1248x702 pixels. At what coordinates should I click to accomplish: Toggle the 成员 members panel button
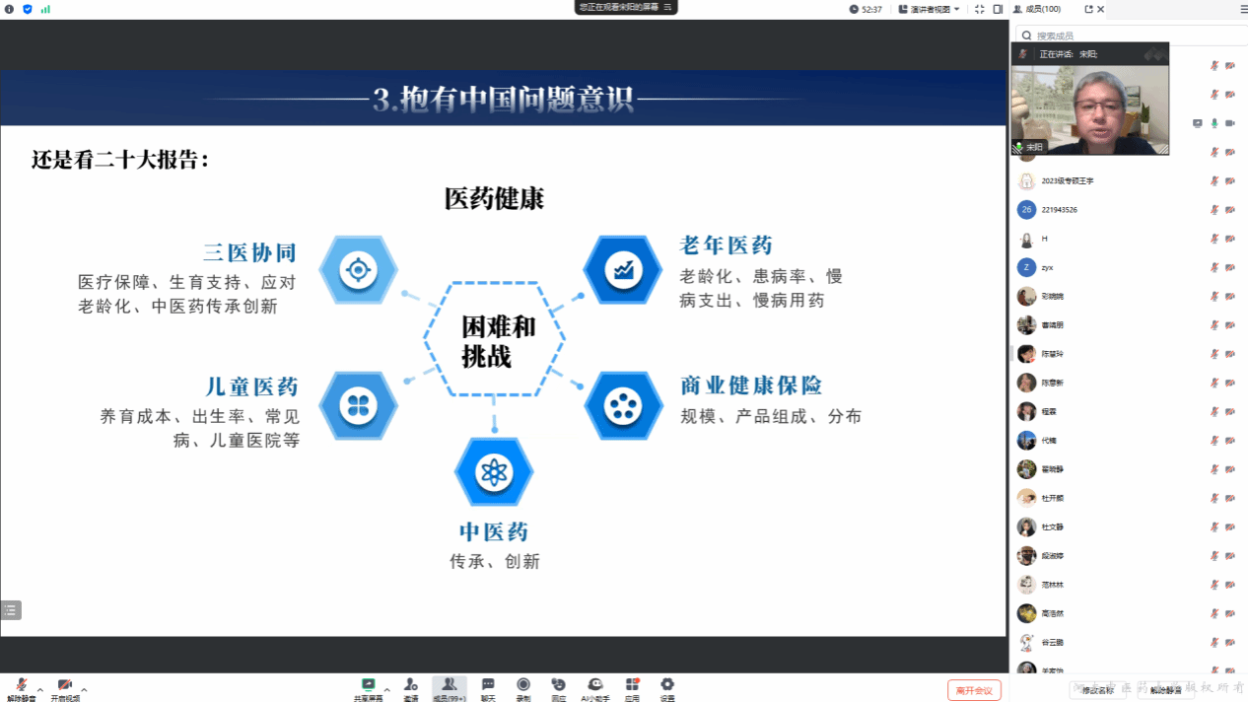coord(449,689)
